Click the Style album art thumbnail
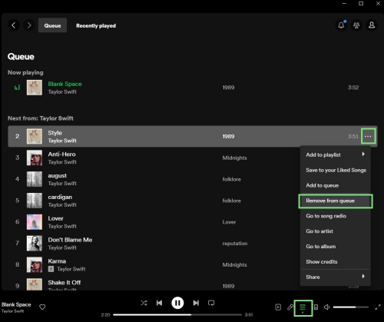 click(35, 136)
